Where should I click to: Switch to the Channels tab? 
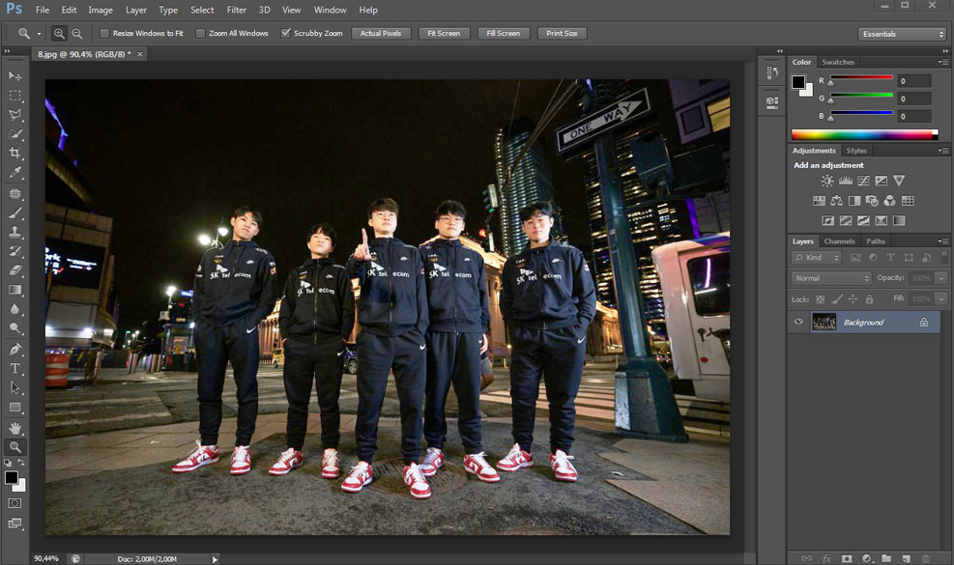[x=840, y=241]
